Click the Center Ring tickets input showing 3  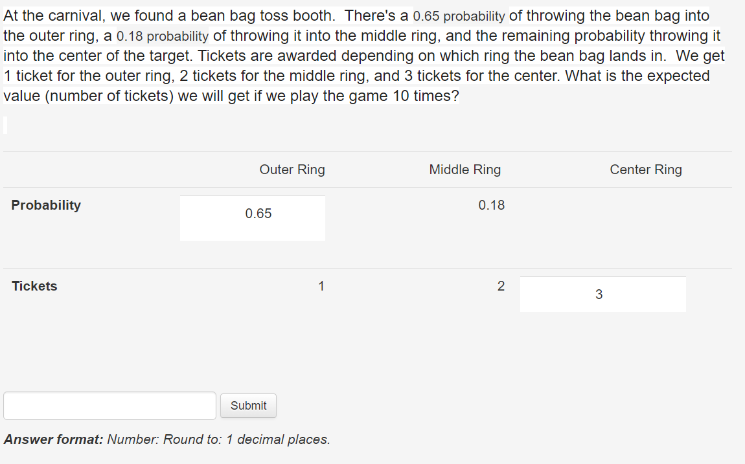[x=602, y=294]
